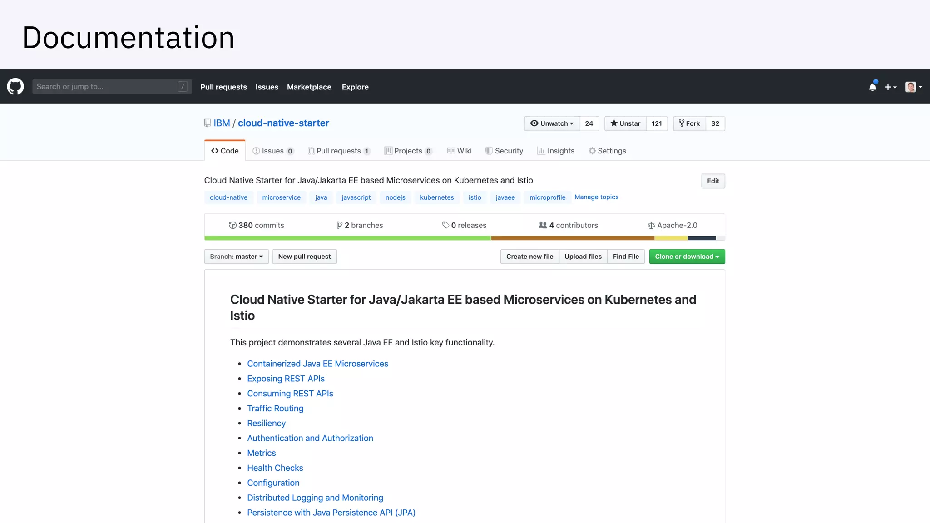View the 0 releases
This screenshot has width=930, height=523.
coord(464,225)
